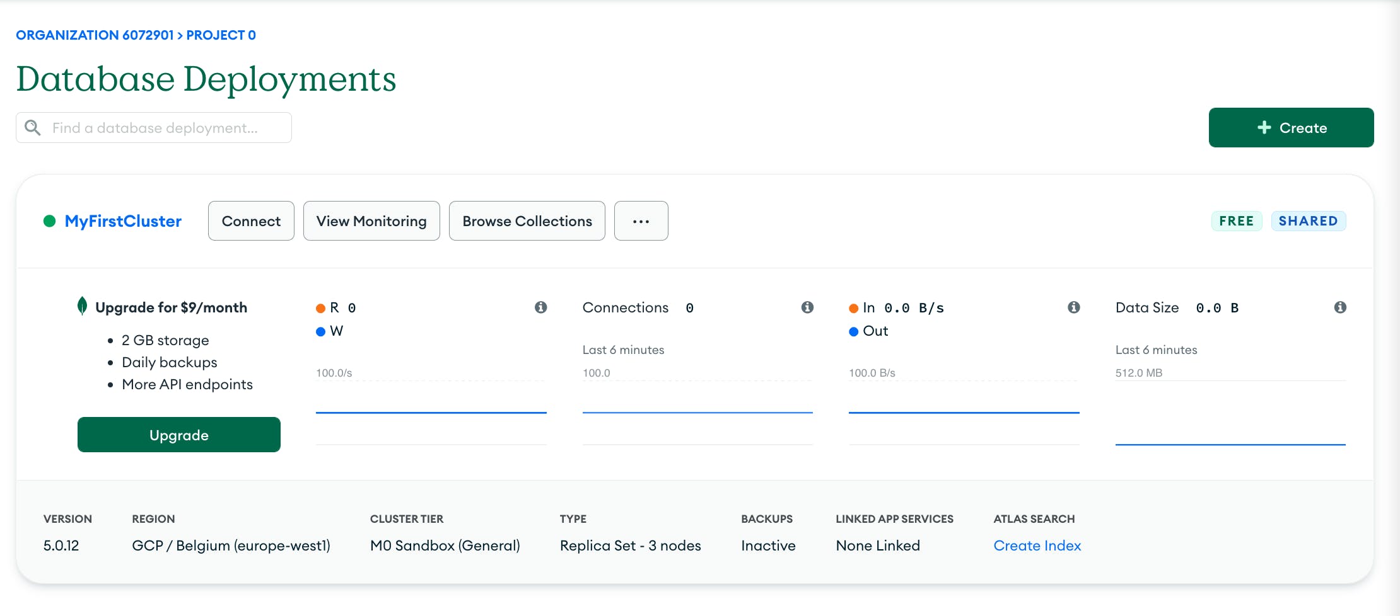Click the search magnifier icon
This screenshot has height=616, width=1400.
(x=33, y=128)
